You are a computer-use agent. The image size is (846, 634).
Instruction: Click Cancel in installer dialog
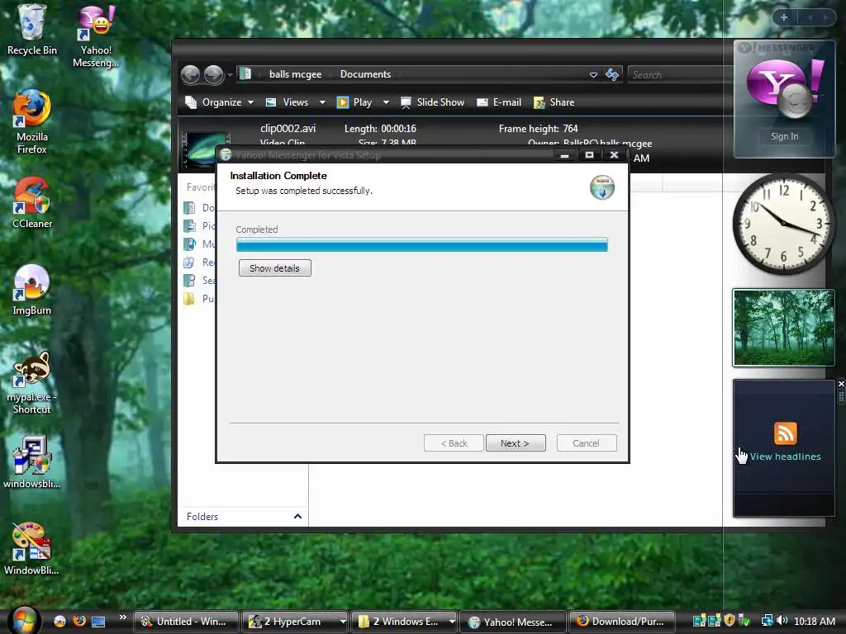click(x=586, y=443)
